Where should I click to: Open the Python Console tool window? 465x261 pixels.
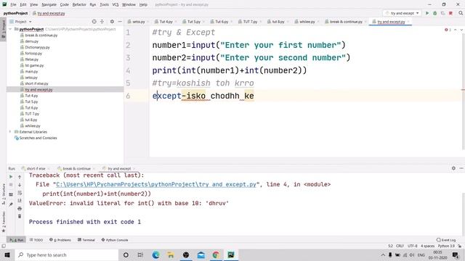coord(115,240)
